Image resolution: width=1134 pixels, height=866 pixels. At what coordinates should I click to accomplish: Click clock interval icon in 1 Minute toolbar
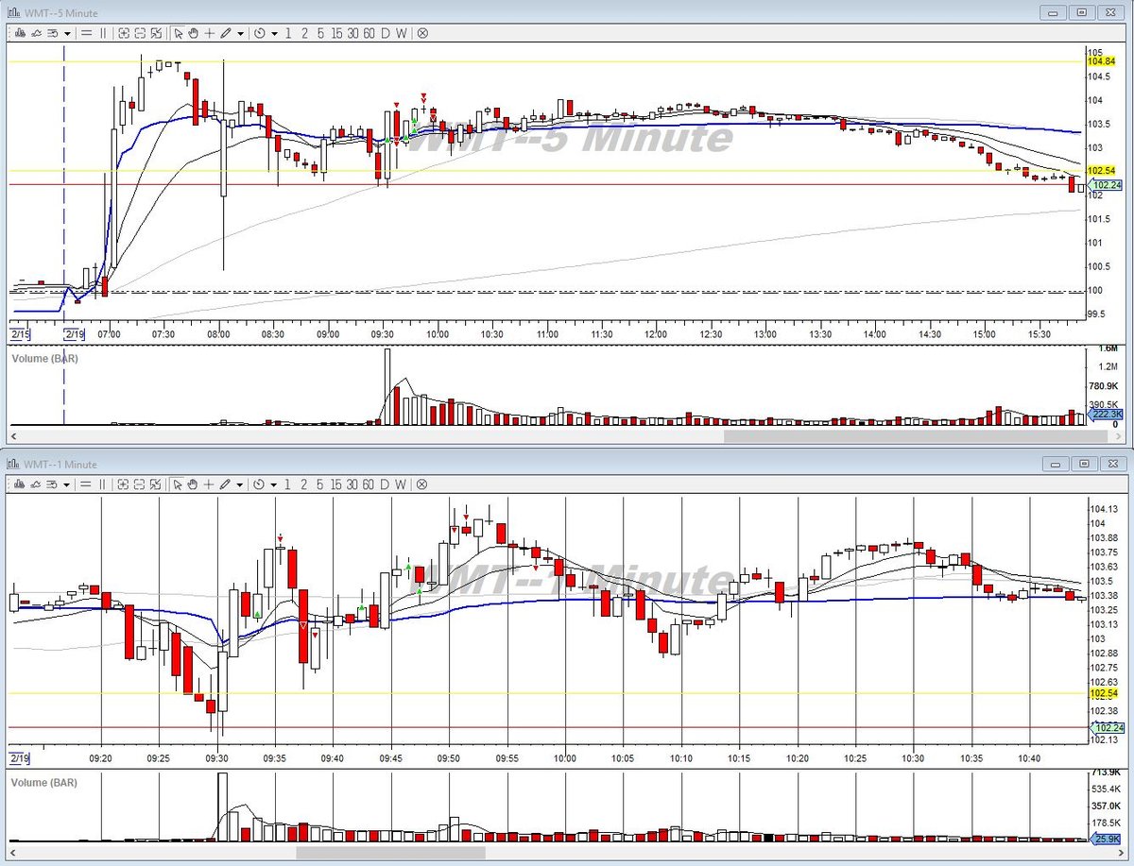(x=259, y=484)
